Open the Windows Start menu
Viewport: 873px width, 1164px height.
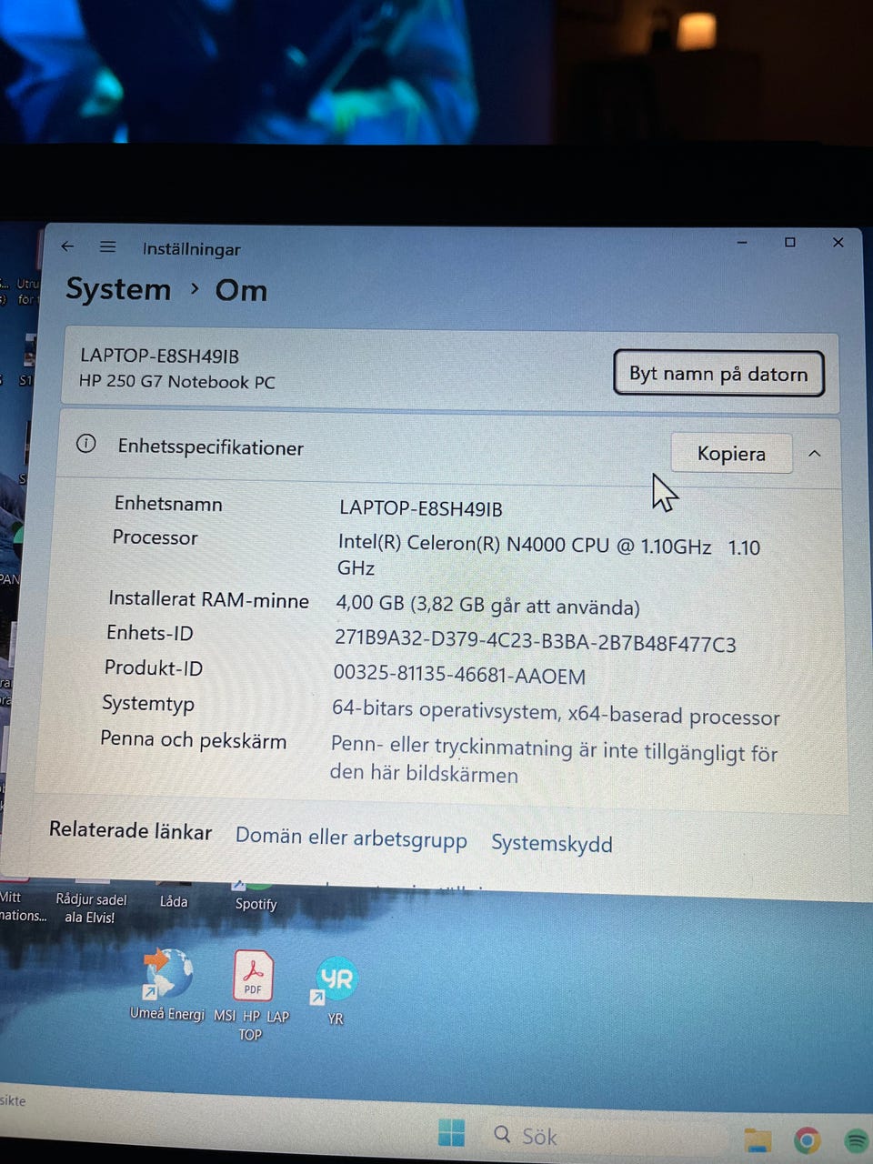click(x=451, y=1132)
